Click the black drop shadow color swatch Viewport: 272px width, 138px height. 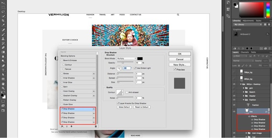click(140, 59)
